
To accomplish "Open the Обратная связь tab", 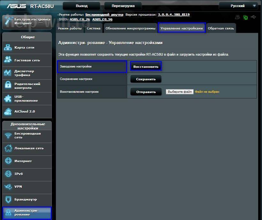I will pyautogui.click(x=221, y=28).
